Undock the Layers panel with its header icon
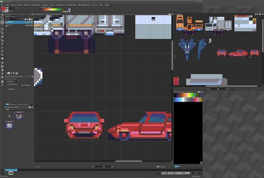 click(32, 14)
